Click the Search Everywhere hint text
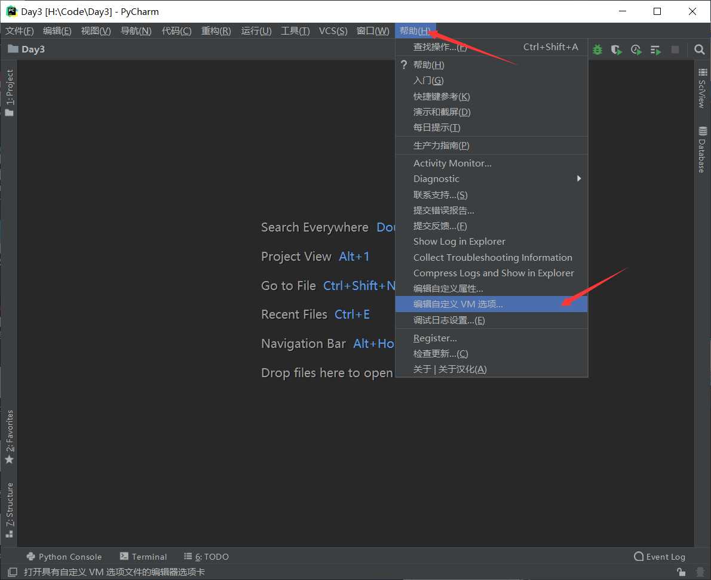 (x=315, y=227)
